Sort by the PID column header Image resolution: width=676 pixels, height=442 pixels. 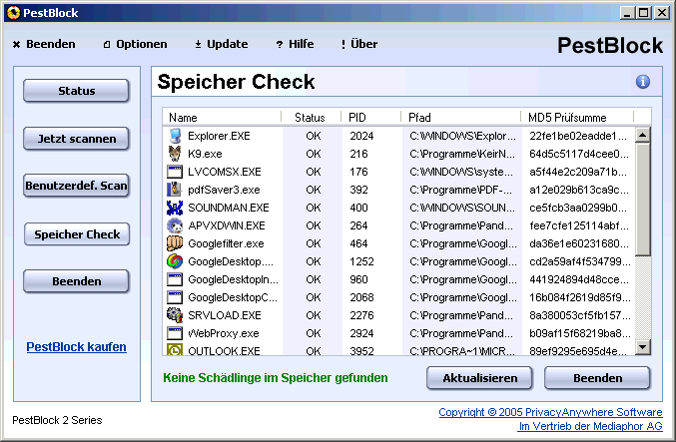371,117
